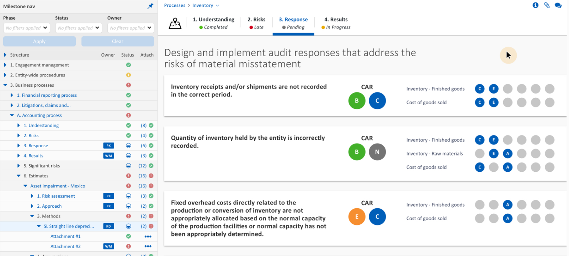This screenshot has width=569, height=256.
Task: Open attachments paperclip icon
Action: 547,5
